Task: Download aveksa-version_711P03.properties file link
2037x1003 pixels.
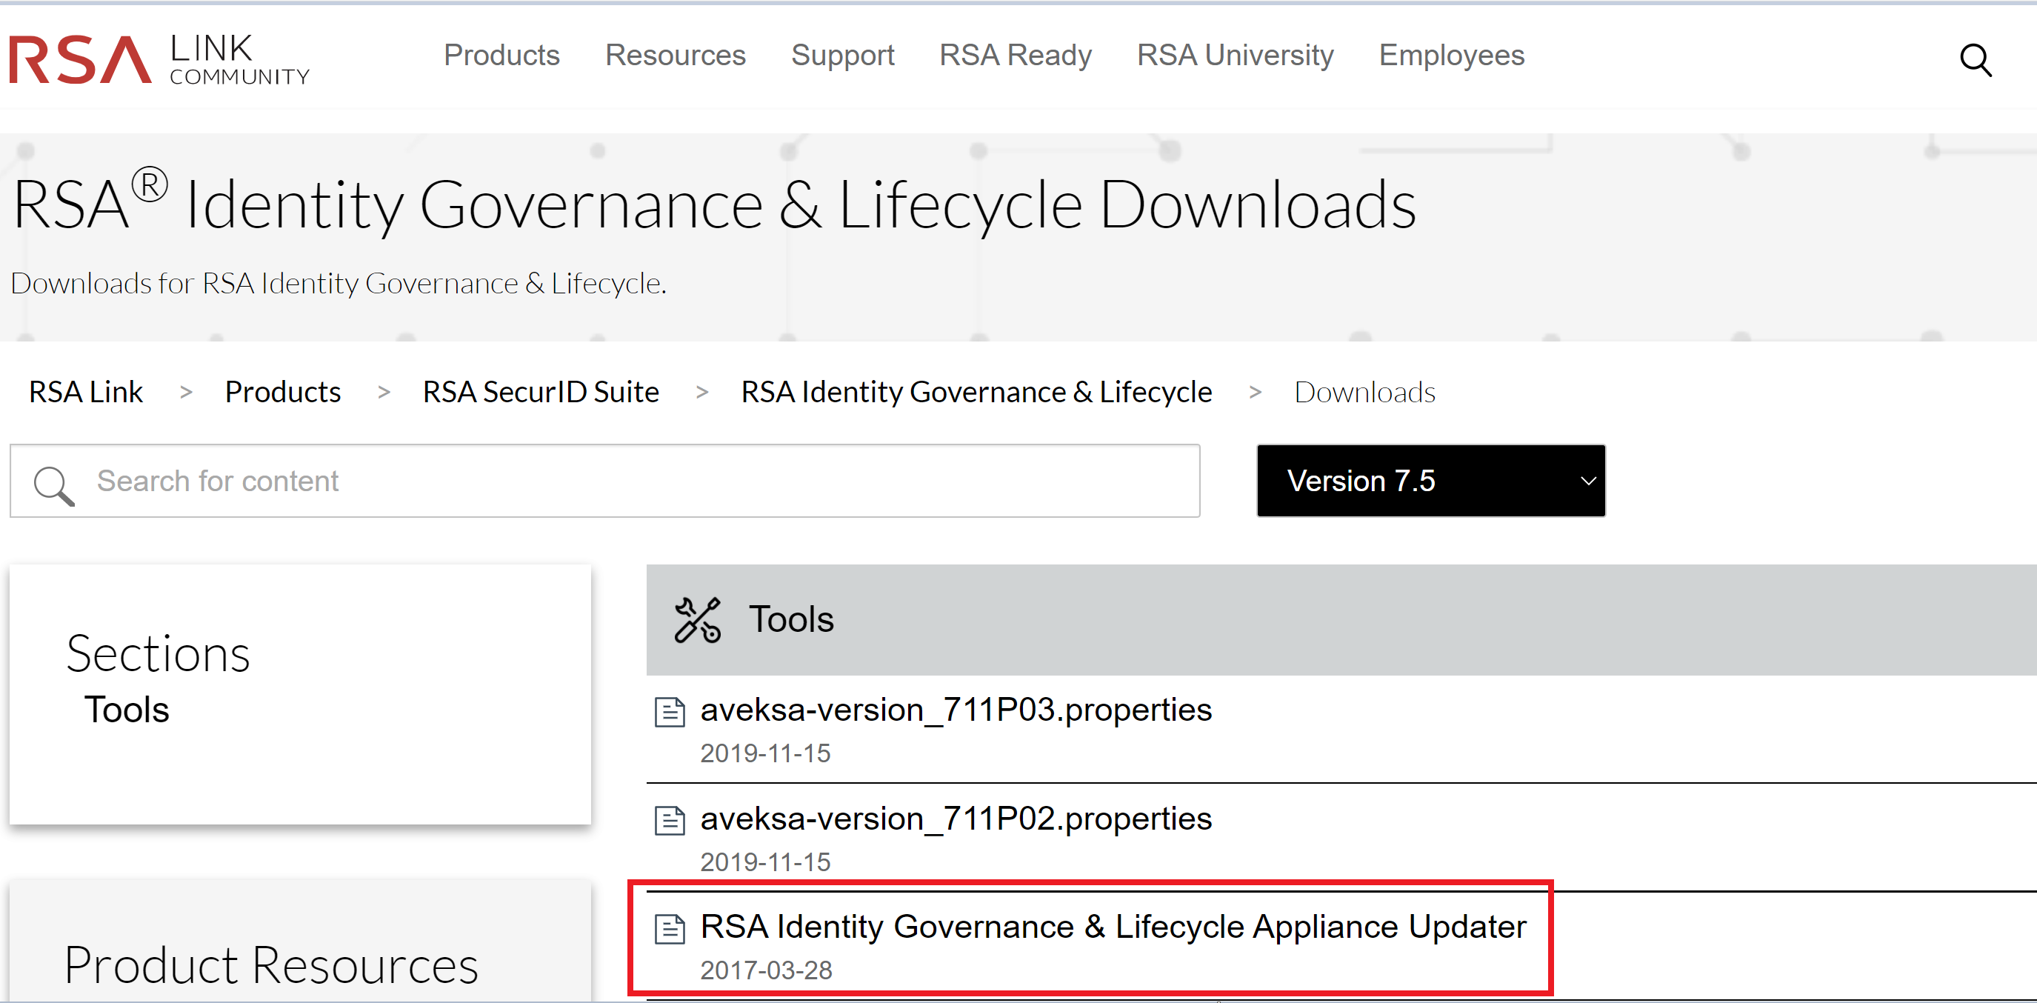Action: click(956, 710)
